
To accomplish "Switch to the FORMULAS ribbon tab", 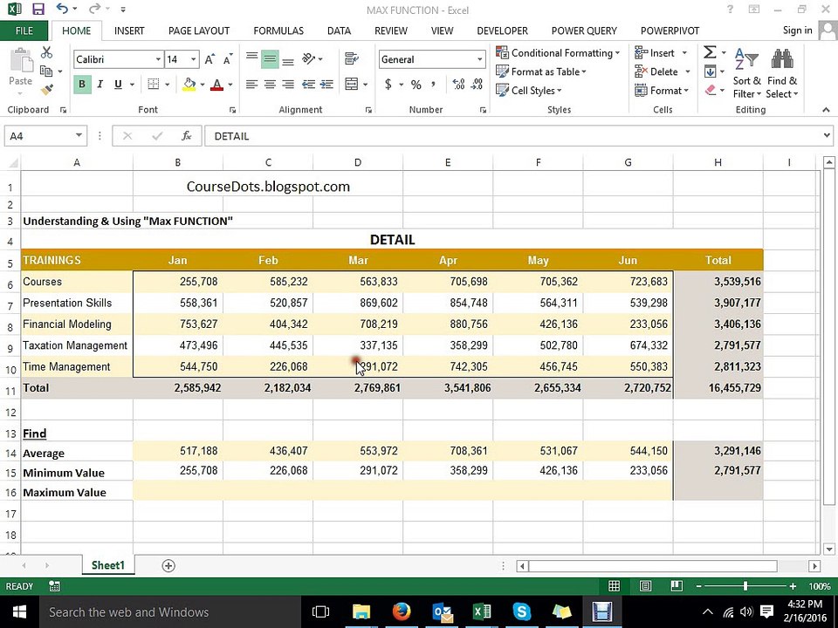I will tap(278, 31).
